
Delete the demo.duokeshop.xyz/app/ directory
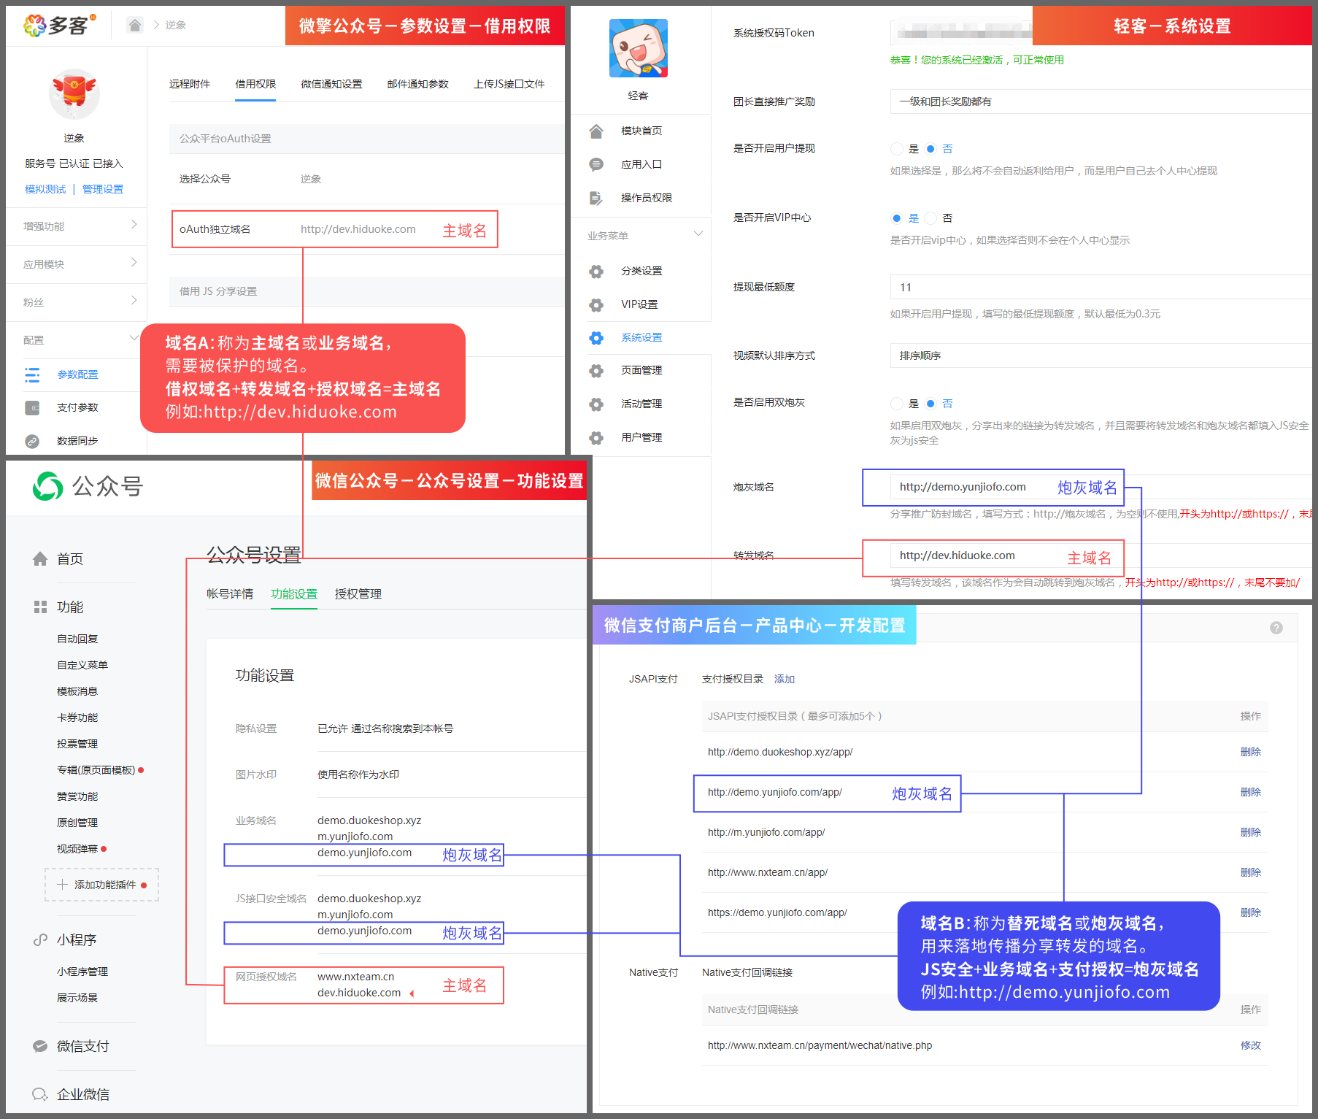(x=1251, y=752)
